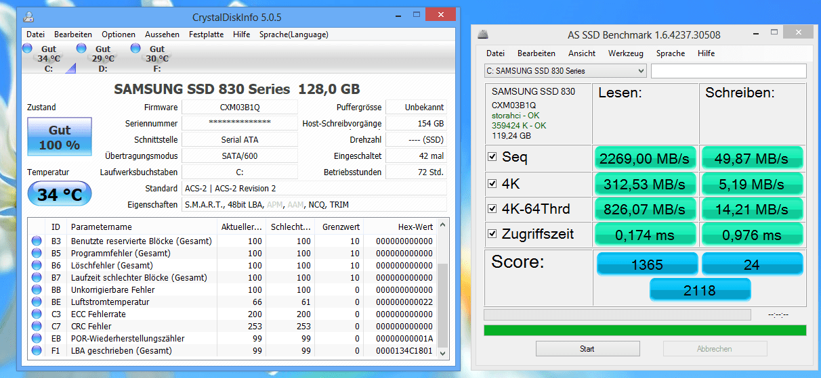Click status orb for attribute B5 row
Image resolution: width=821 pixels, height=378 pixels.
point(37,253)
